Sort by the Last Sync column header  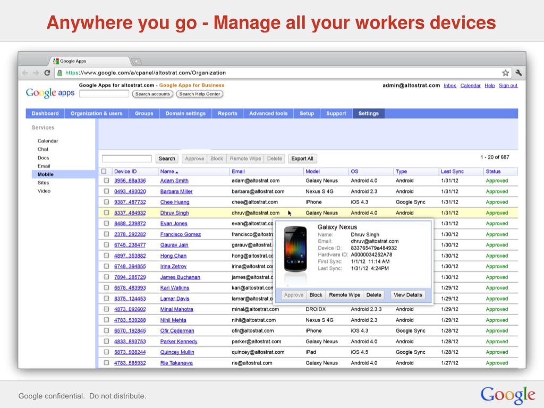tap(452, 172)
